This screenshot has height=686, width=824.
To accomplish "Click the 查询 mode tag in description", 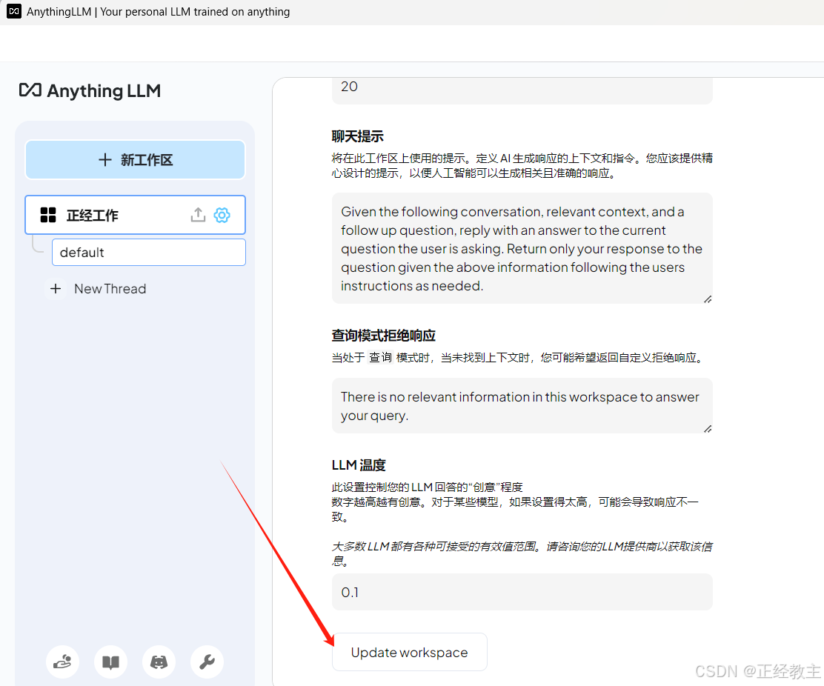I will click(x=380, y=358).
